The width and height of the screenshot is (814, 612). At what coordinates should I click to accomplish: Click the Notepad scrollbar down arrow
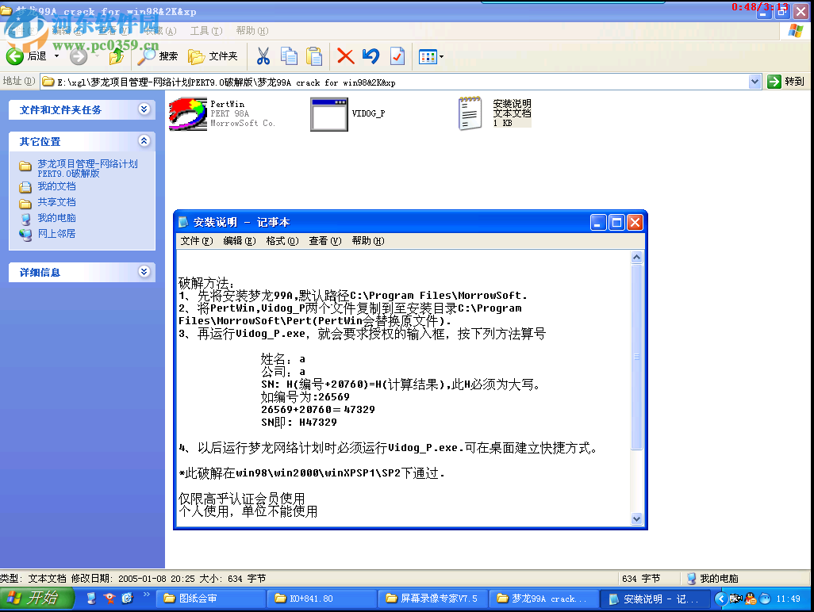click(637, 519)
